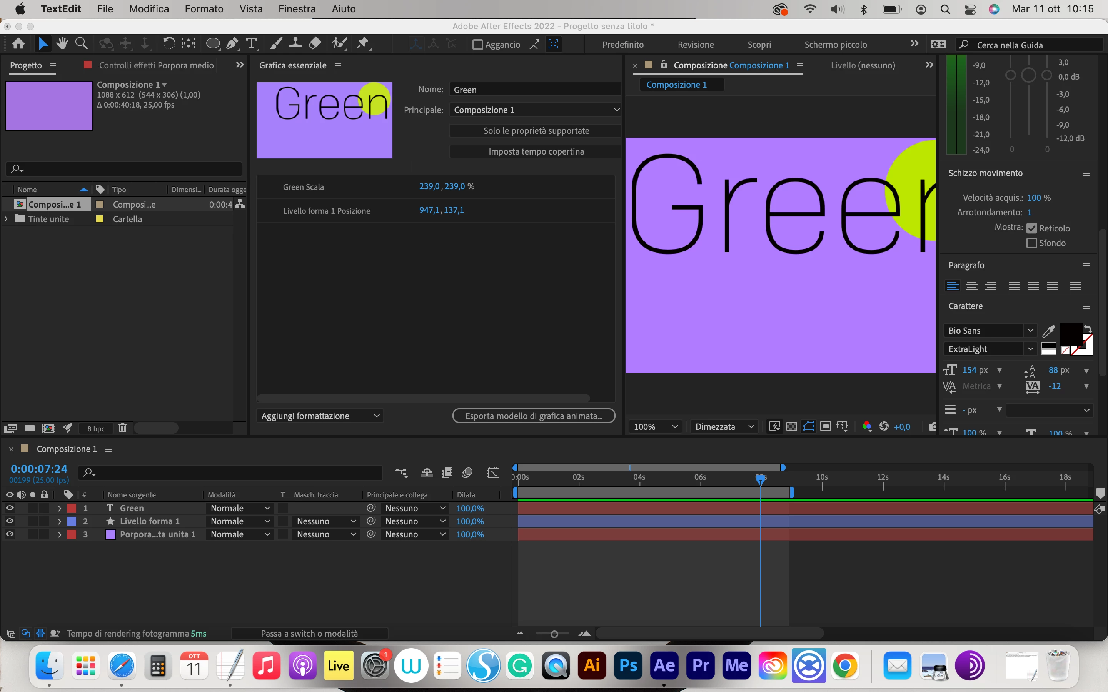Expand the Tinte unite folder
The width and height of the screenshot is (1108, 692).
[5, 219]
